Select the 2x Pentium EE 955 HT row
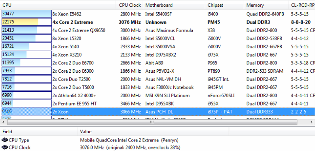The width and height of the screenshot is (315, 151). click(157, 104)
